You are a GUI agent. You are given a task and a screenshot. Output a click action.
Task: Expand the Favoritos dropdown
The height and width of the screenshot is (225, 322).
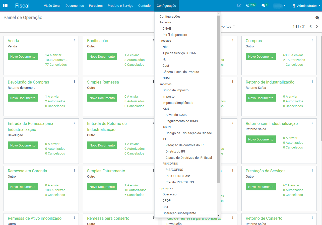227,26
